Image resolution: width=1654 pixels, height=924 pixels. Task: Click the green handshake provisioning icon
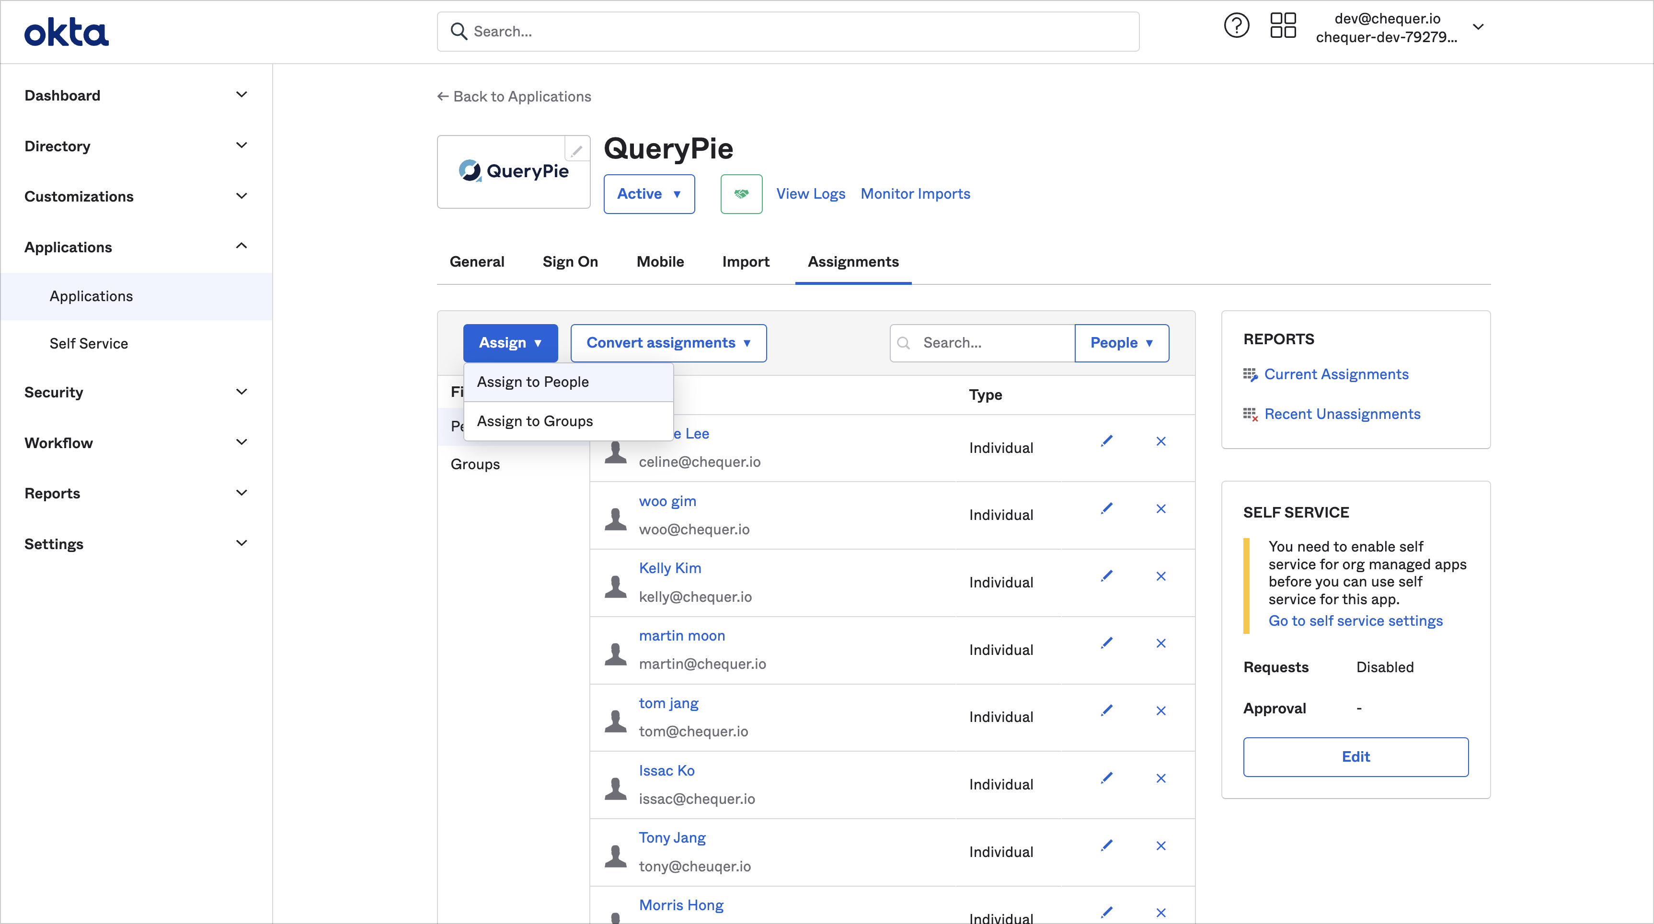point(741,194)
